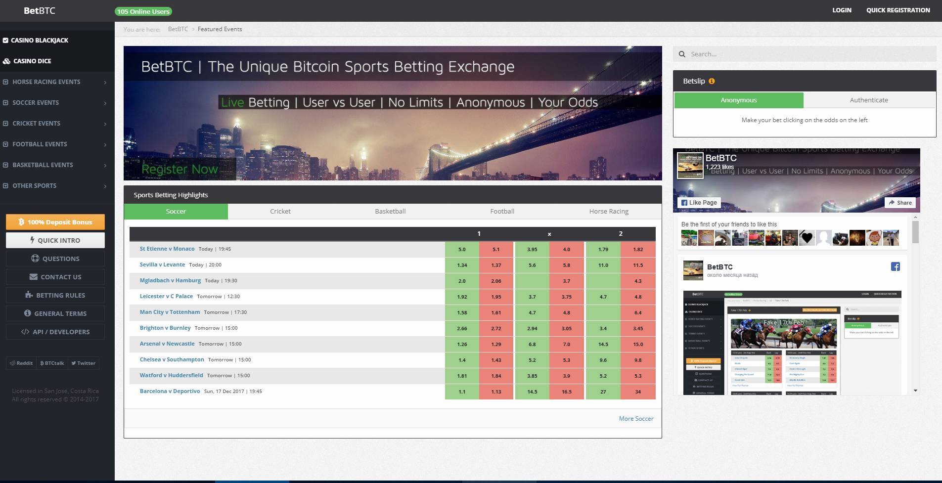Click the Facebook Like Page button

699,203
